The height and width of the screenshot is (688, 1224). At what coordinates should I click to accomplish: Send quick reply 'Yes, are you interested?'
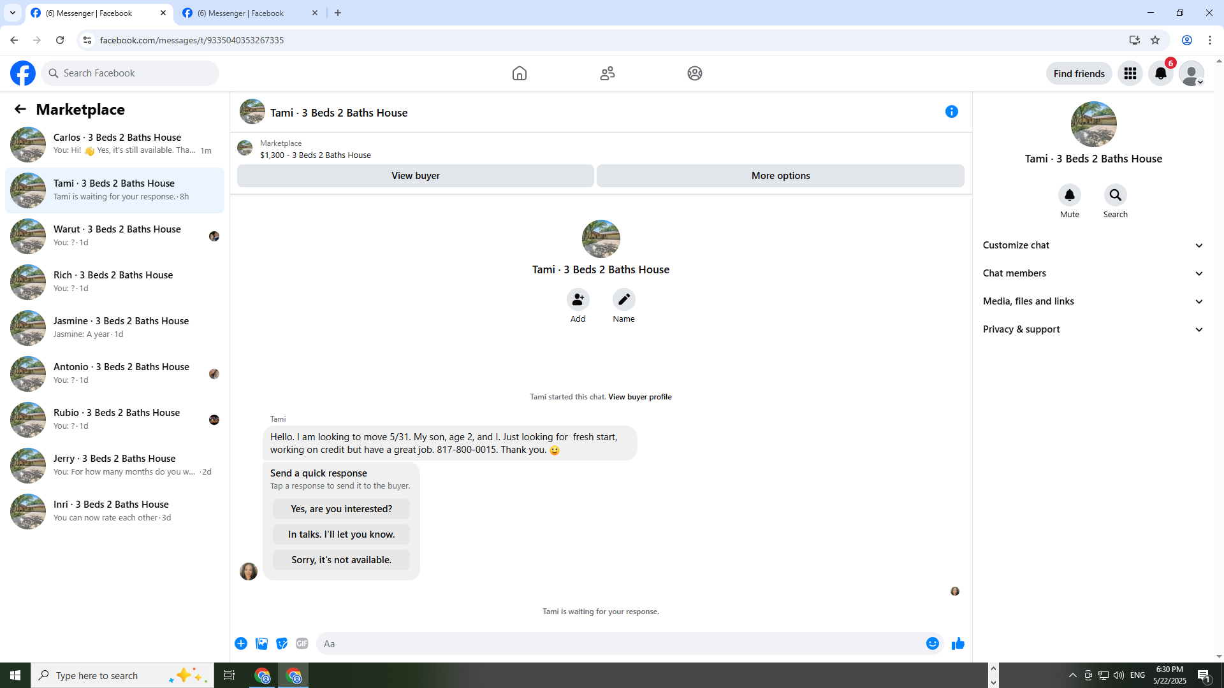tap(342, 509)
